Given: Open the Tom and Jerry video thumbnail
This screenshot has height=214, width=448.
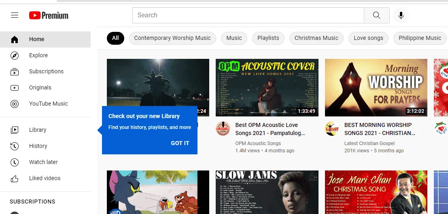Looking at the screenshot, I should point(158,192).
